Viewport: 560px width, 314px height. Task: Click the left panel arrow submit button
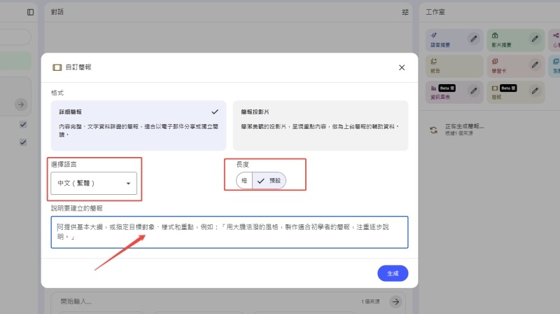pyautogui.click(x=21, y=104)
